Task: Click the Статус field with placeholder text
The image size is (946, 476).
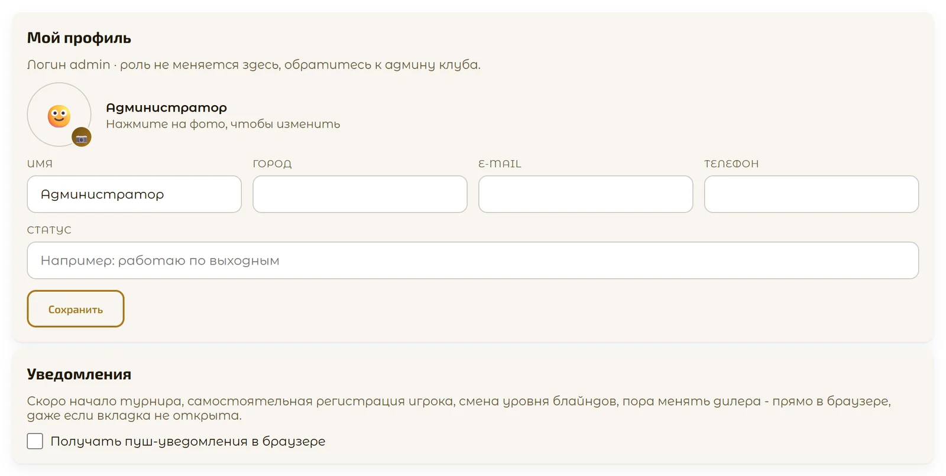Action: click(x=473, y=260)
